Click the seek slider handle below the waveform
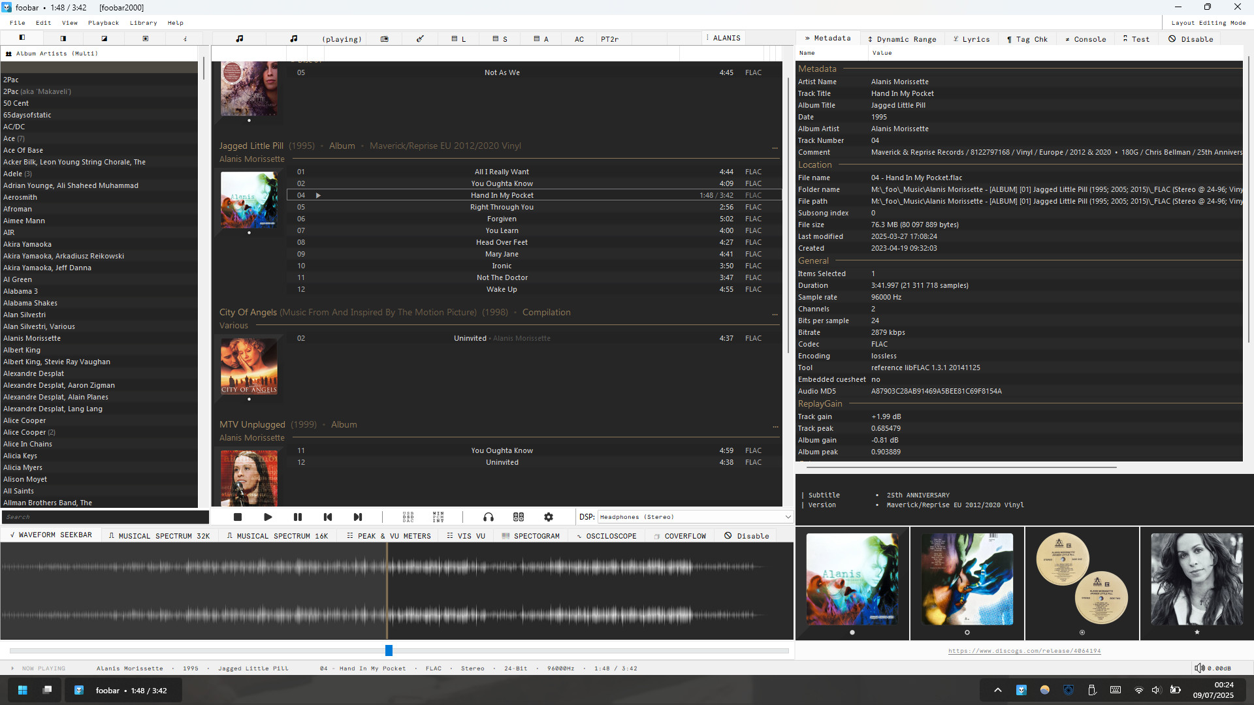This screenshot has height=705, width=1254. pyautogui.click(x=389, y=650)
